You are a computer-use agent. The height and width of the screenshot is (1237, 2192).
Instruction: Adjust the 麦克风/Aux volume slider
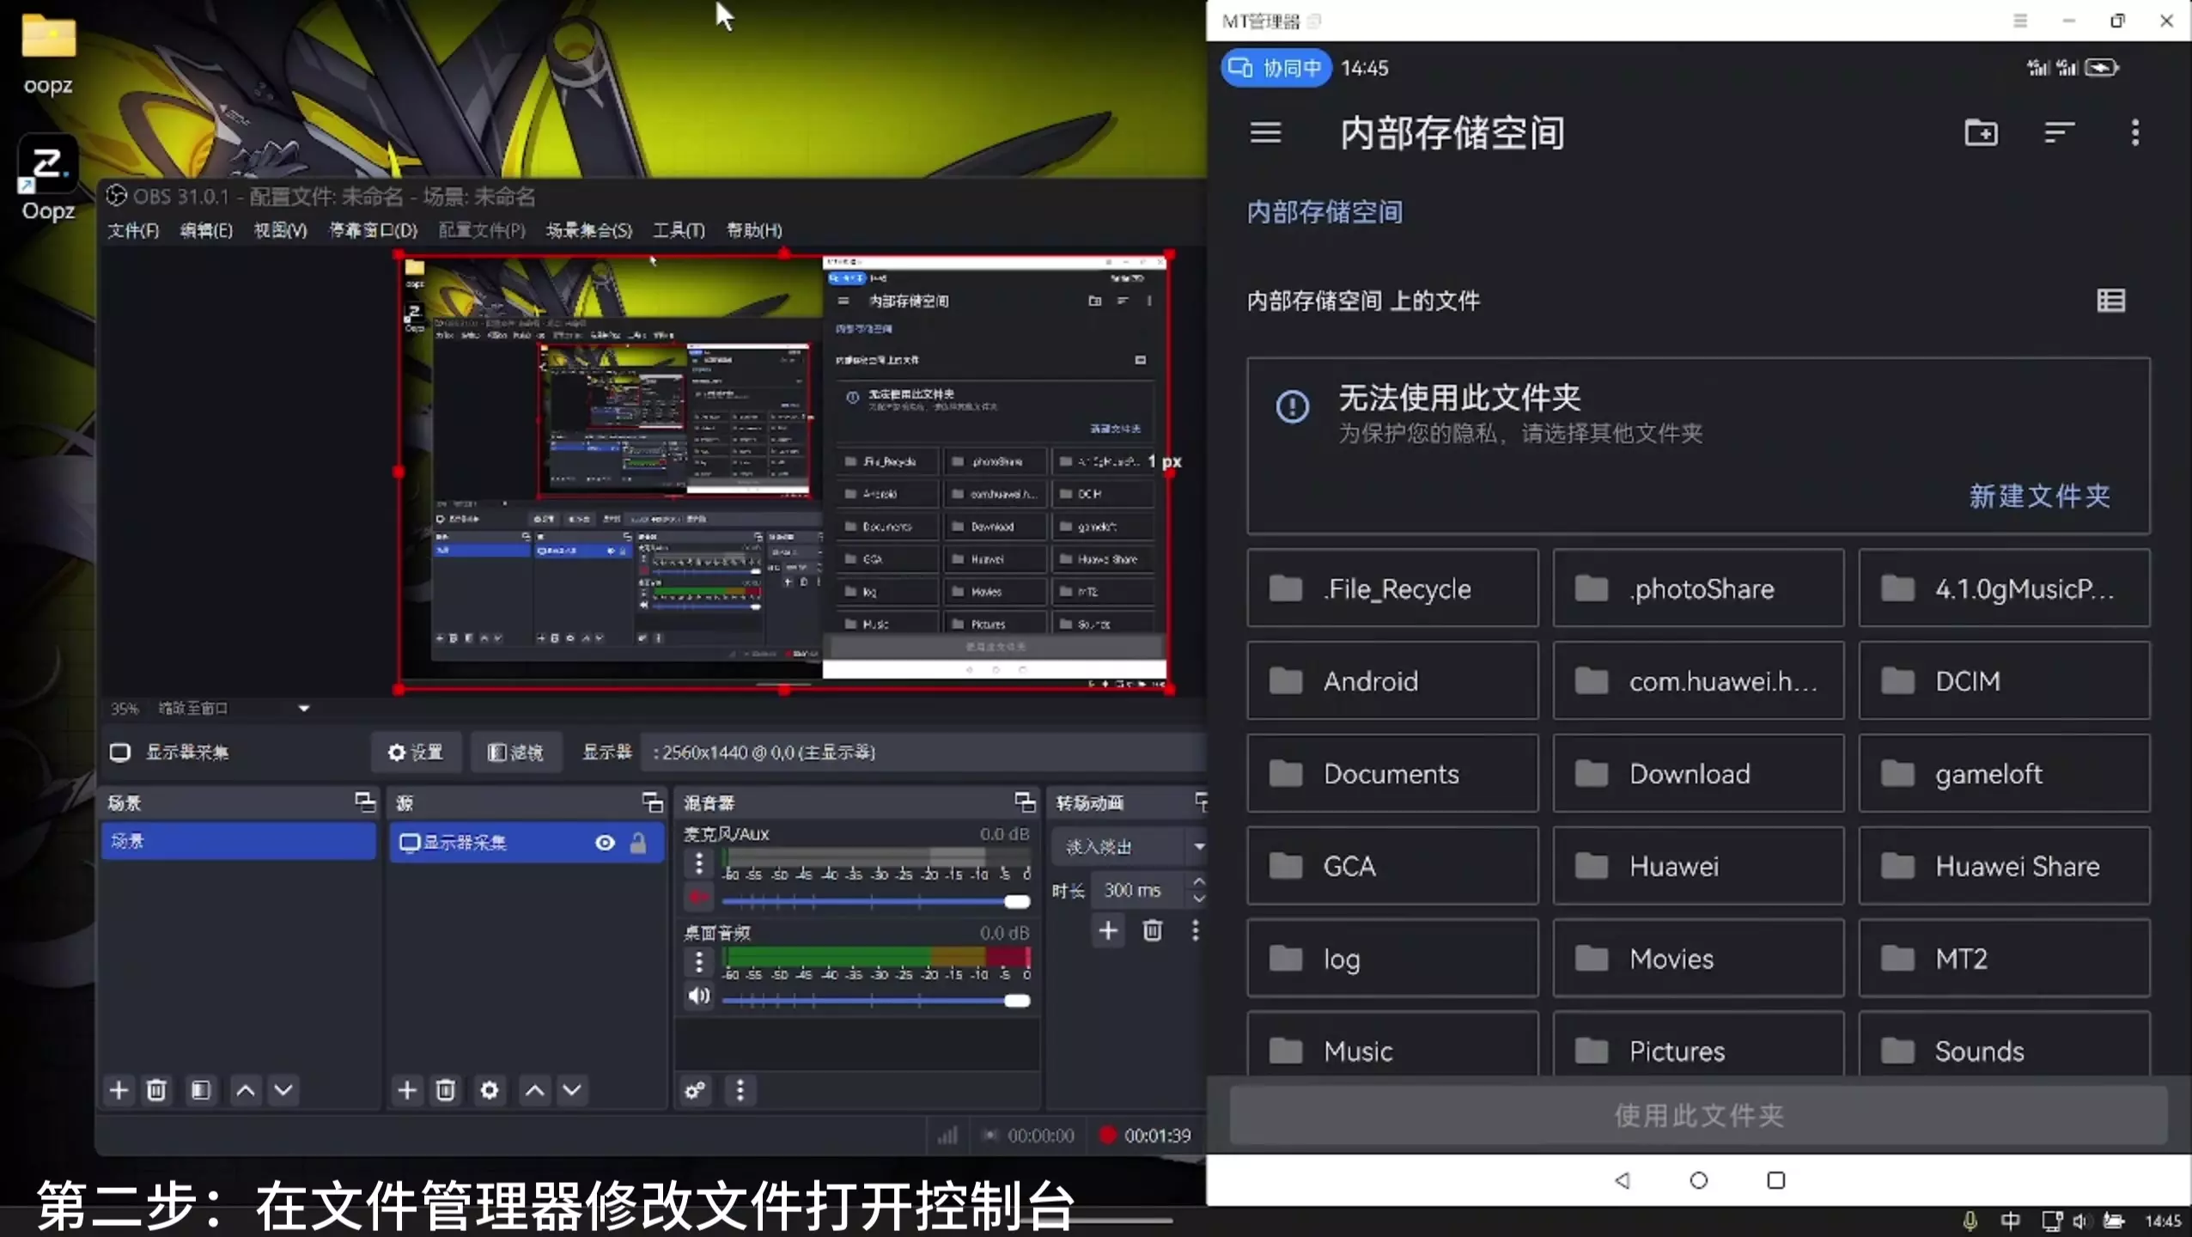(1016, 901)
